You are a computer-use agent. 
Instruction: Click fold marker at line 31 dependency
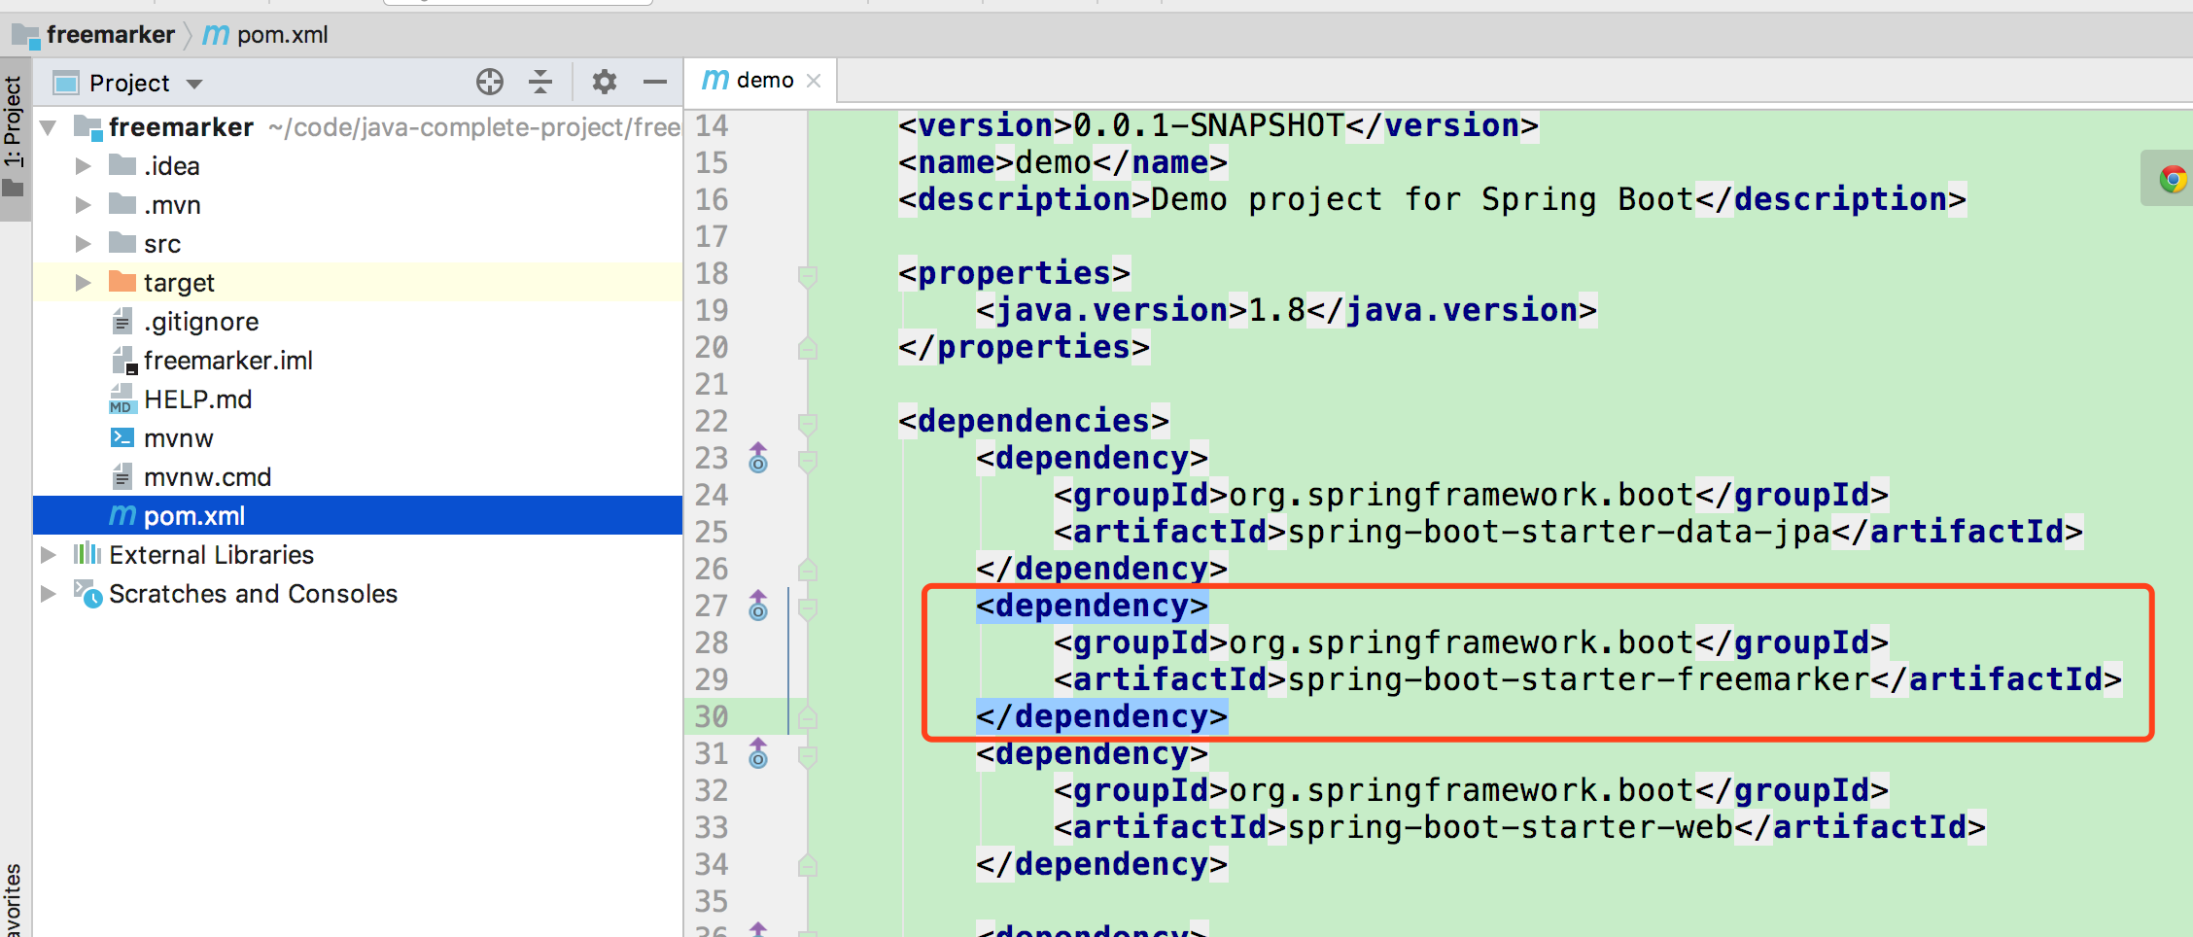click(807, 756)
